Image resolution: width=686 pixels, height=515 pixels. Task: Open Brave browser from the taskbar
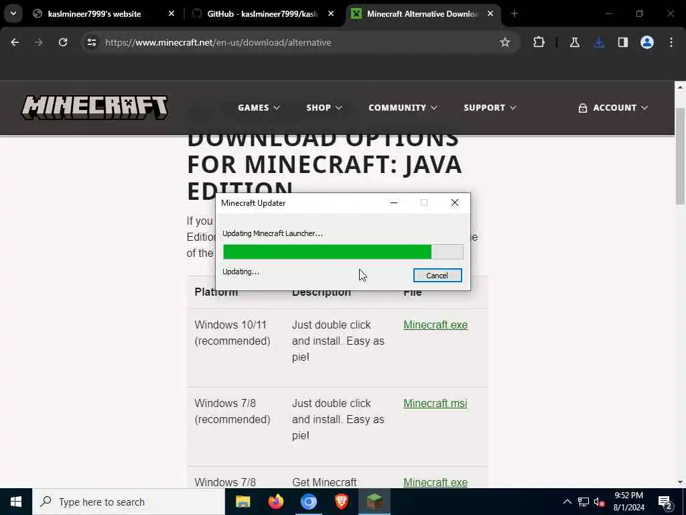click(341, 502)
